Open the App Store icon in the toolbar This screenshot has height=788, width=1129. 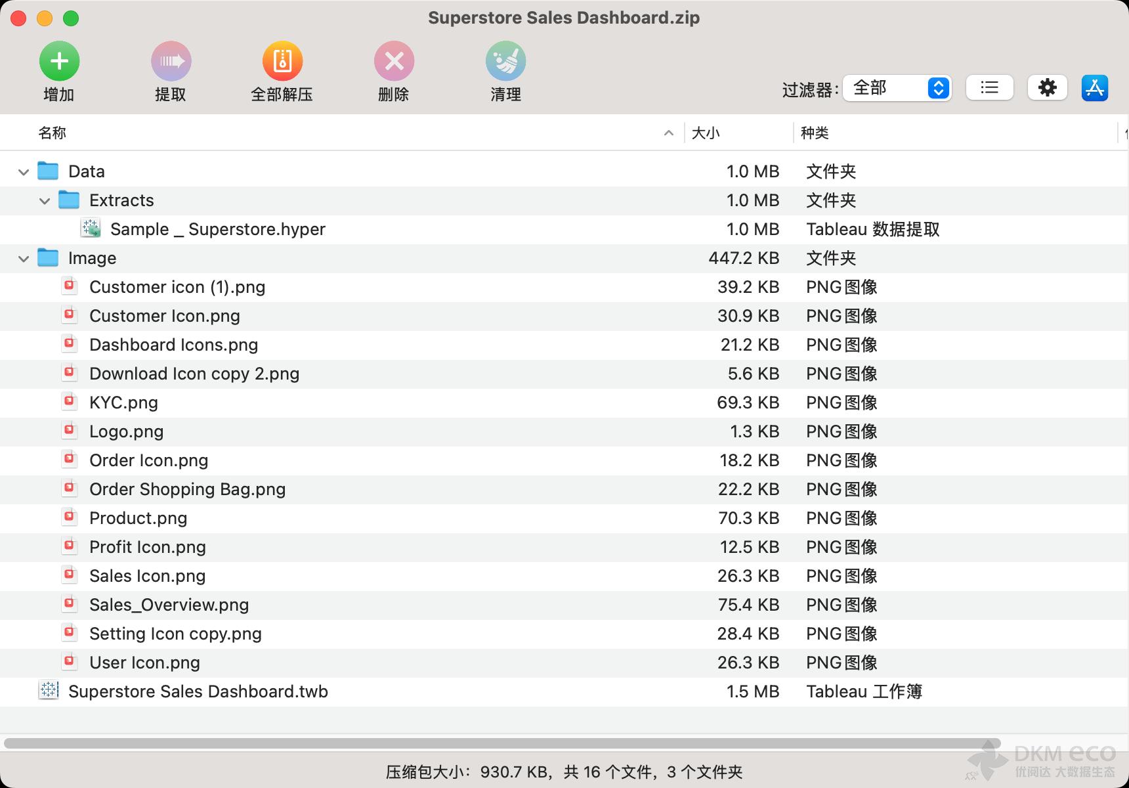coord(1094,87)
